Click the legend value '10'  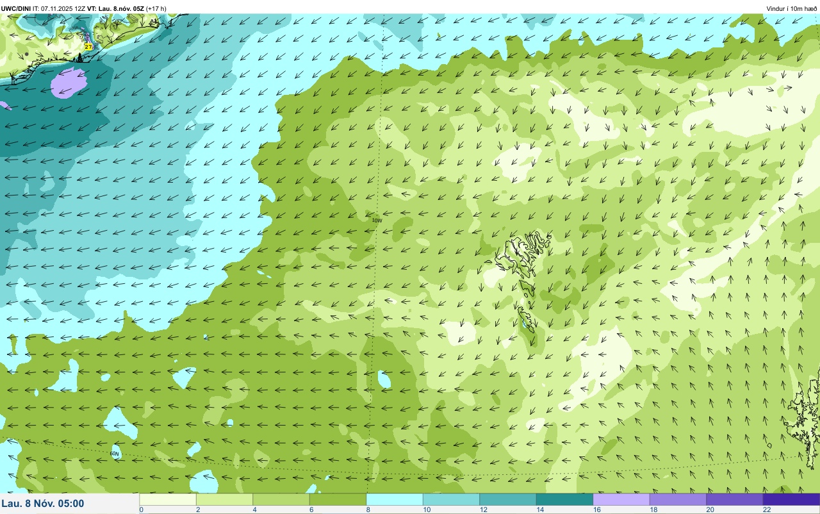(426, 510)
